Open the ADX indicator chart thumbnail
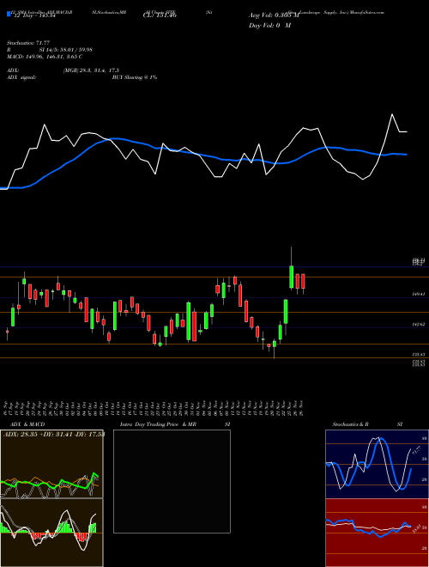Image resolution: width=429 pixels, height=567 pixels. (x=51, y=464)
